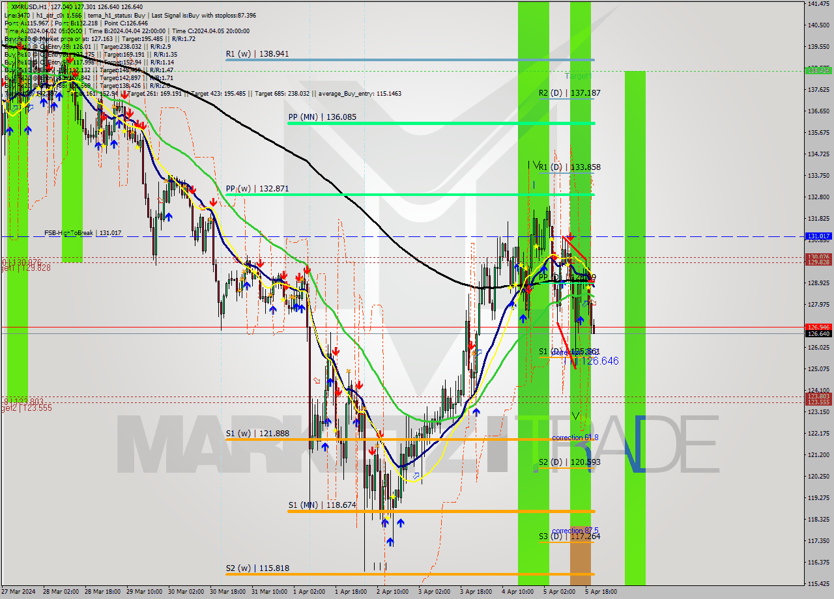
Task: Click the 27 Mar 2024 date label
Action: coord(18,592)
